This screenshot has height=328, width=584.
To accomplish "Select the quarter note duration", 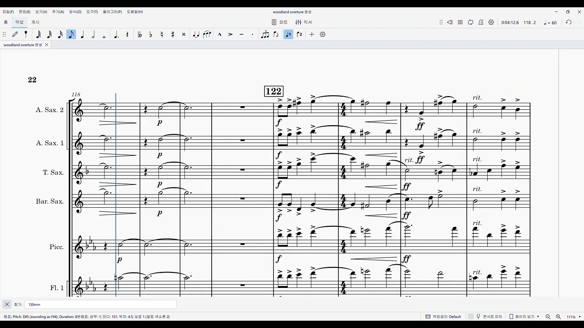I will pos(82,34).
